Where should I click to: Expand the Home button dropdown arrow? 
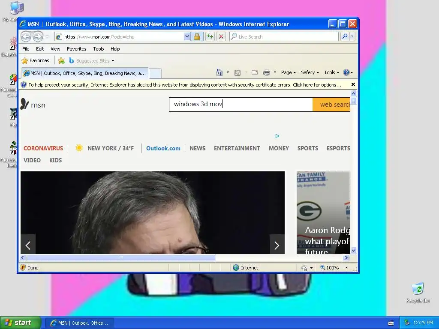coord(228,72)
